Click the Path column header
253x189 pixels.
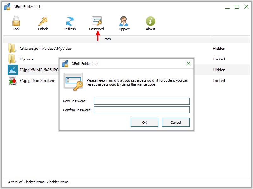pos(107,39)
